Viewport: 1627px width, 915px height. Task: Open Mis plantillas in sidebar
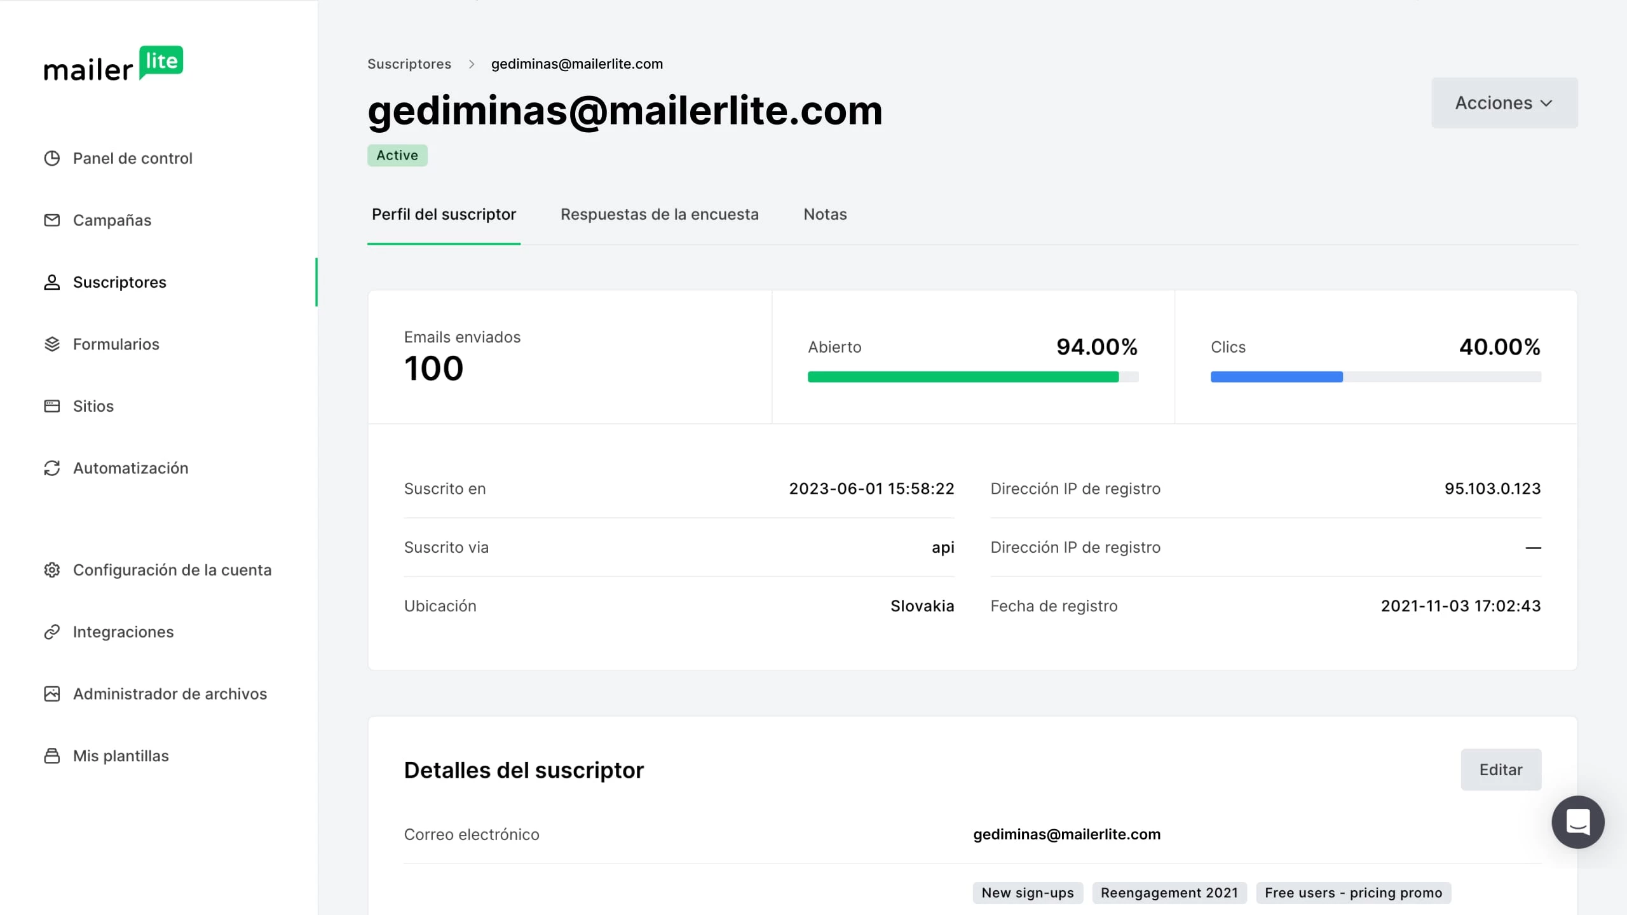tap(121, 756)
